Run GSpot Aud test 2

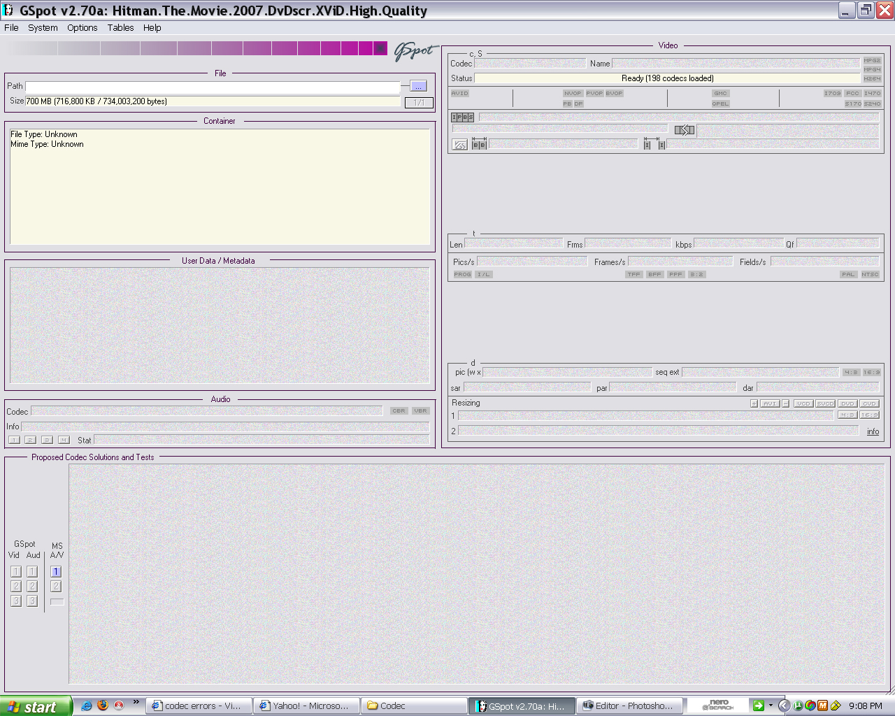tap(32, 587)
